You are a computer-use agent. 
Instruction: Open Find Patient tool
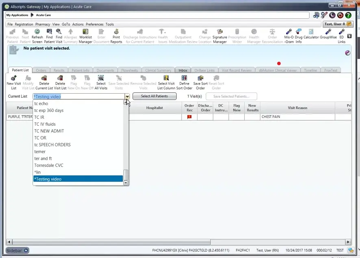point(48,35)
